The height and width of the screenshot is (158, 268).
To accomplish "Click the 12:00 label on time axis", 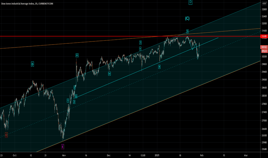I will click(x=143, y=155).
